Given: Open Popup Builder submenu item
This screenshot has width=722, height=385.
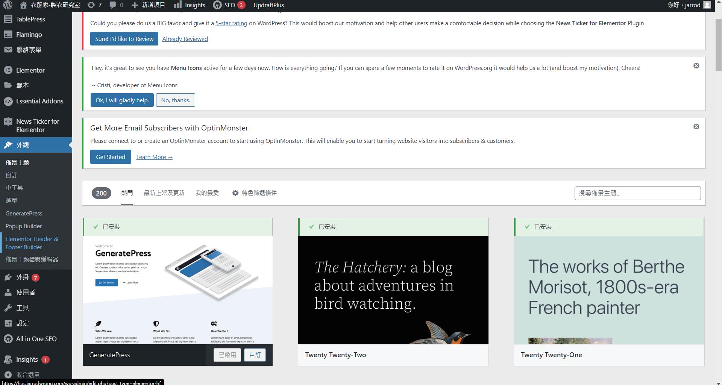Looking at the screenshot, I should pos(24,226).
